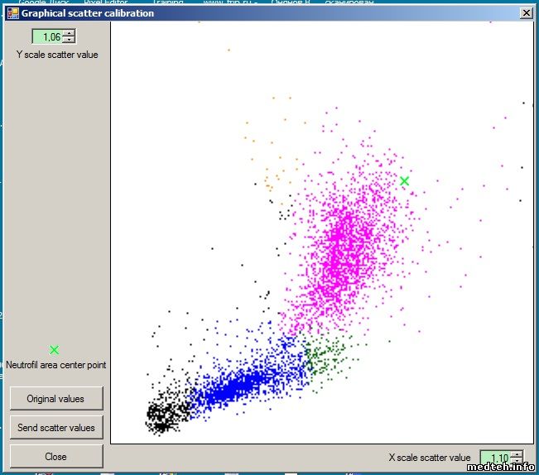Click the Y scale value field showing 1,06
This screenshot has height=475, width=539.
[48, 36]
